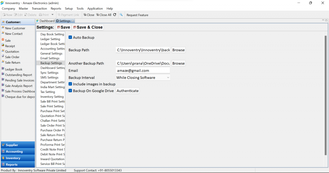Select Inventory Setting in settings list

coord(52,96)
